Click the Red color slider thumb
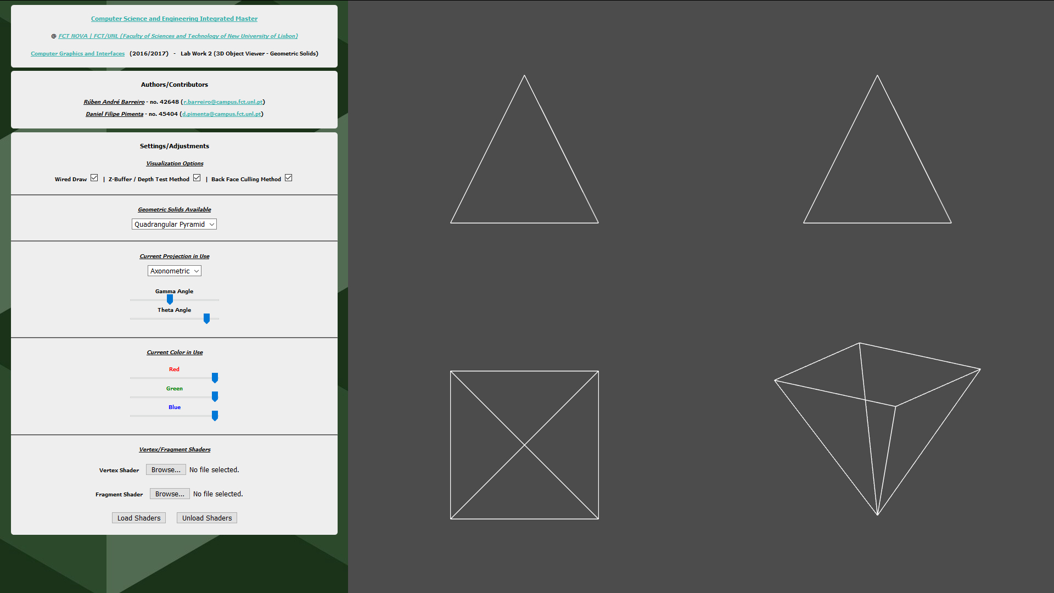Image resolution: width=1054 pixels, height=593 pixels. click(215, 378)
